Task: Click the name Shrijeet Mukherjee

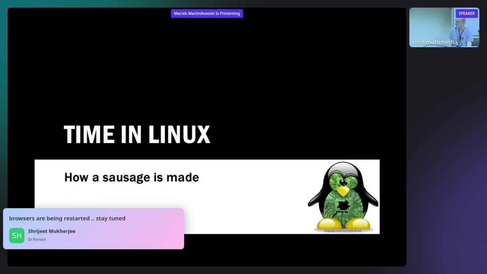Action: coord(52,231)
